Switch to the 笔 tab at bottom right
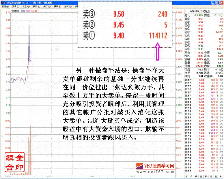224x179 pixels. click(186, 176)
